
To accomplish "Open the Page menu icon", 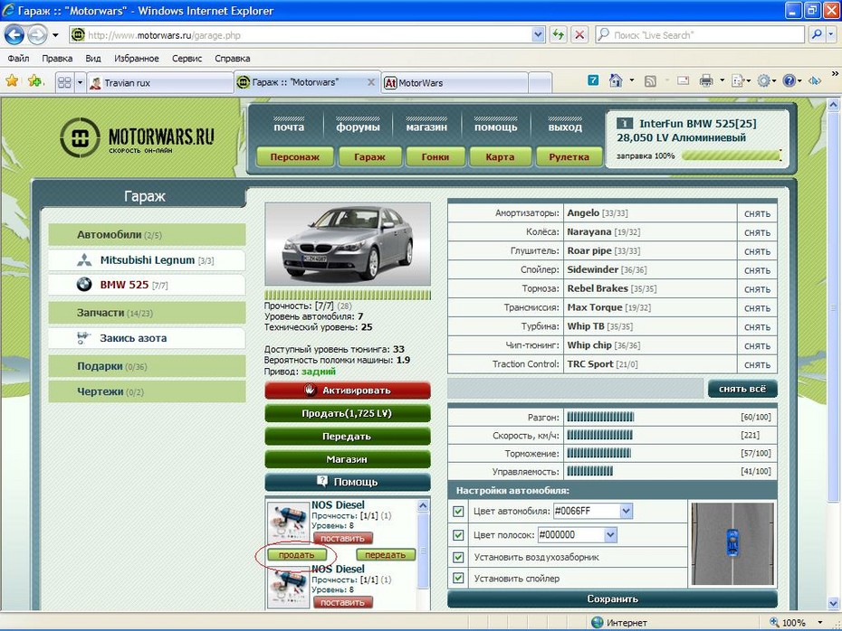I will [x=739, y=81].
